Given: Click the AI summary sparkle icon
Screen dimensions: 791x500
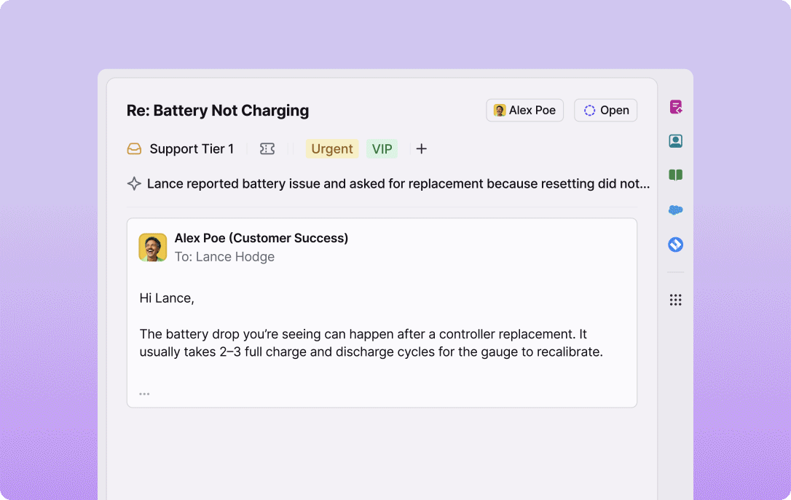Looking at the screenshot, I should (x=134, y=184).
